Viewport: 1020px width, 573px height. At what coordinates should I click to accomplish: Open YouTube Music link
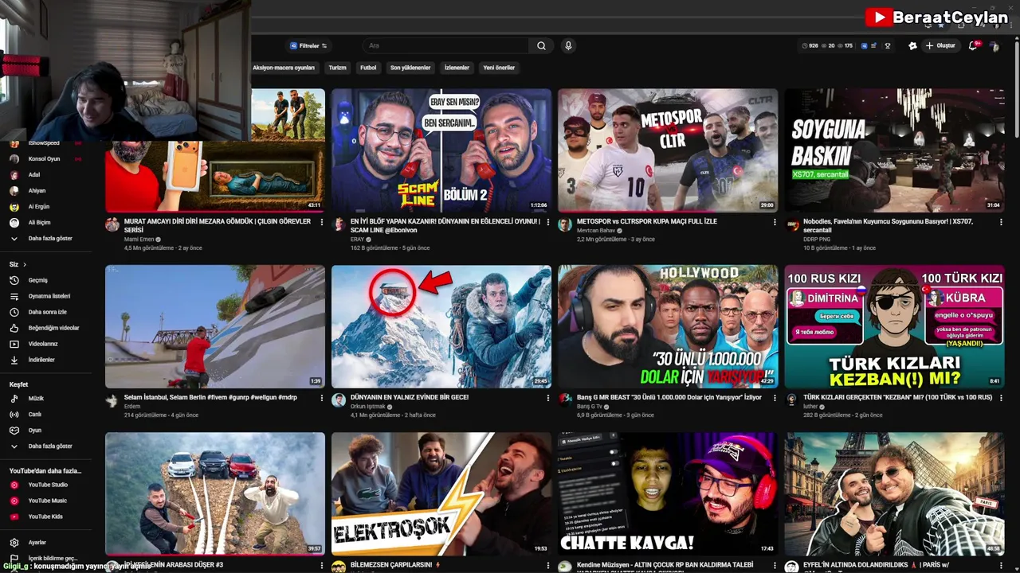click(x=46, y=501)
